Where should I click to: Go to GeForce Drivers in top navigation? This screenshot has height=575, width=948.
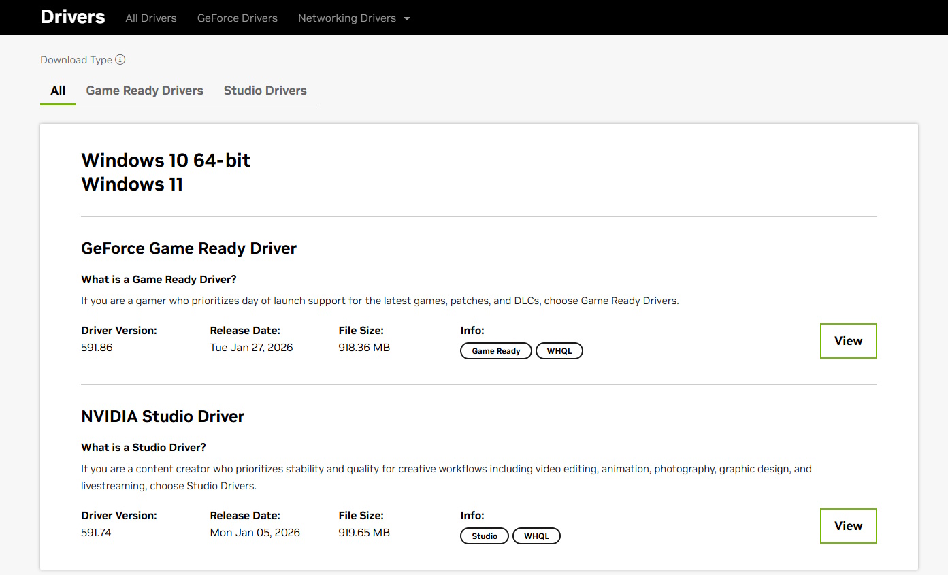(x=238, y=18)
